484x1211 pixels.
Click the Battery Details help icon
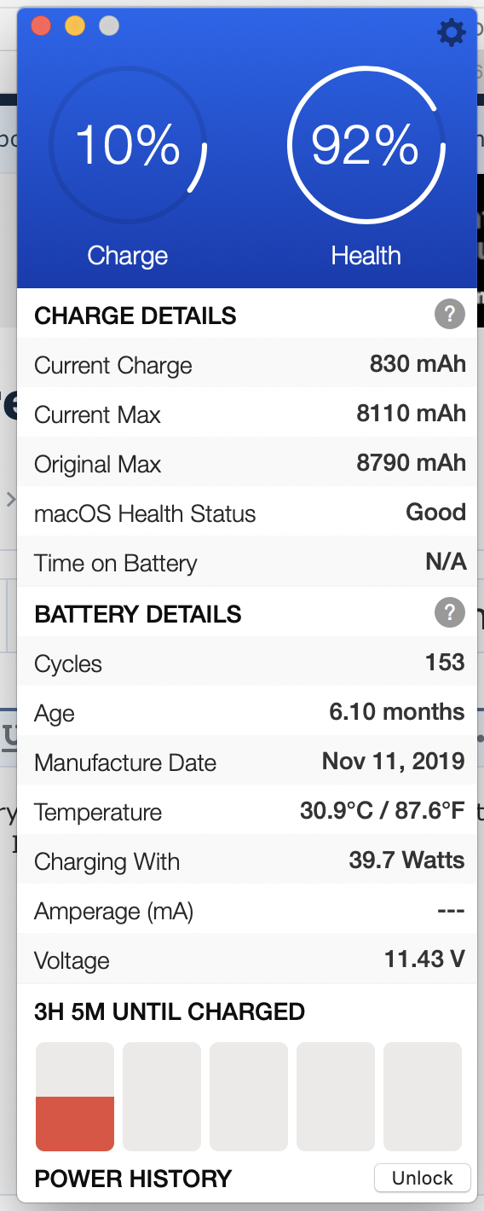(450, 612)
